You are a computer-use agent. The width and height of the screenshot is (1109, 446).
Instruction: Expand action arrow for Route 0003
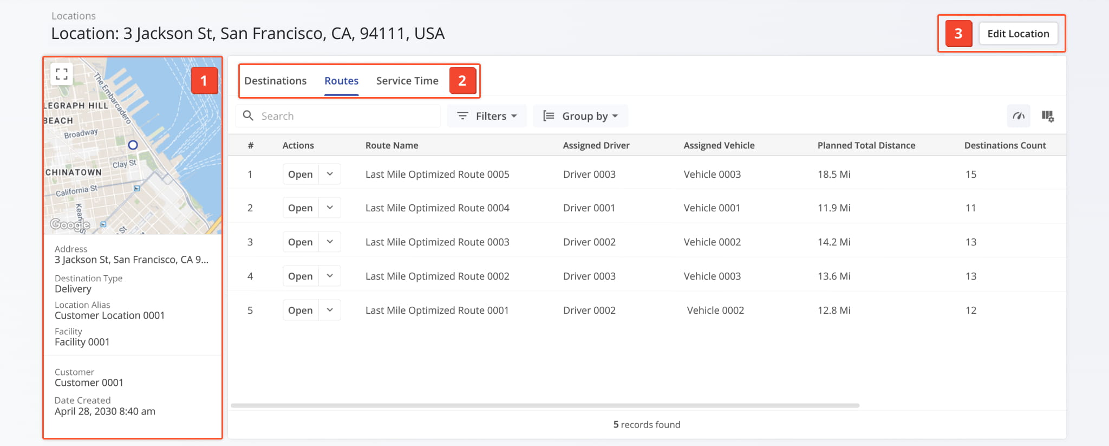tap(330, 242)
